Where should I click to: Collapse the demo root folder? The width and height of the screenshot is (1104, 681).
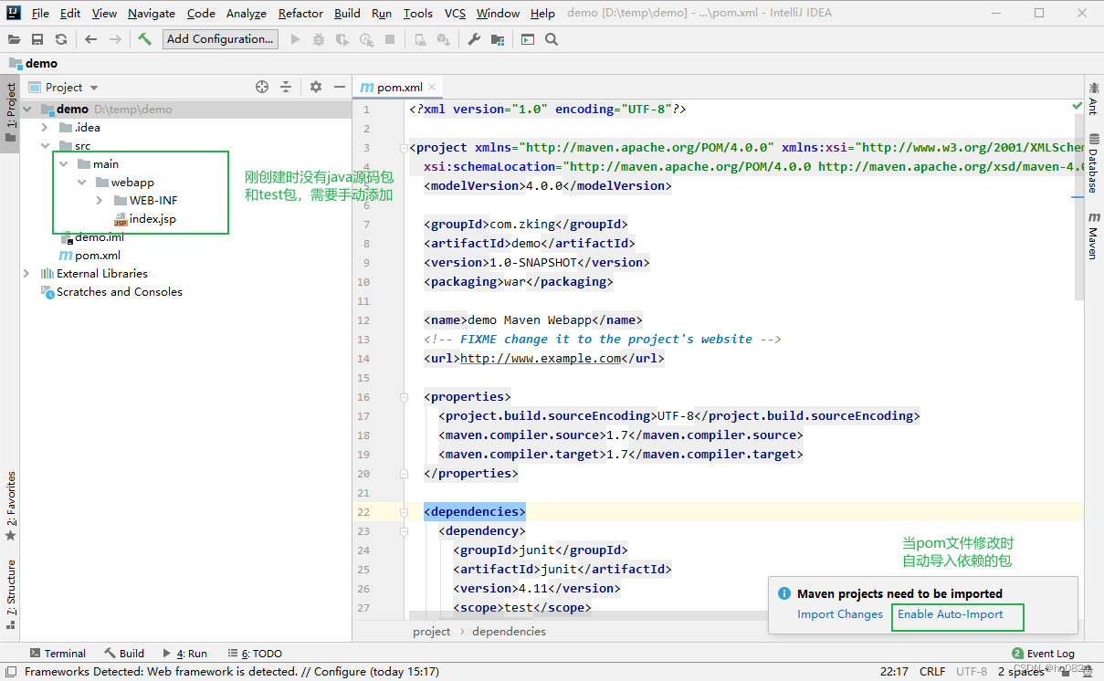(x=27, y=110)
